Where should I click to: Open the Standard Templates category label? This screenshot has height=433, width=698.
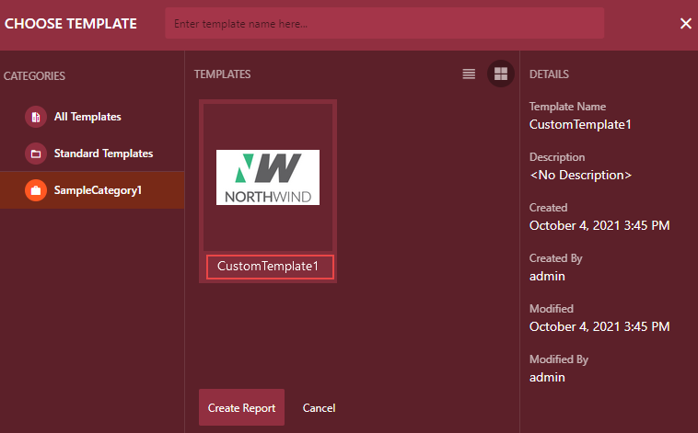click(x=103, y=154)
